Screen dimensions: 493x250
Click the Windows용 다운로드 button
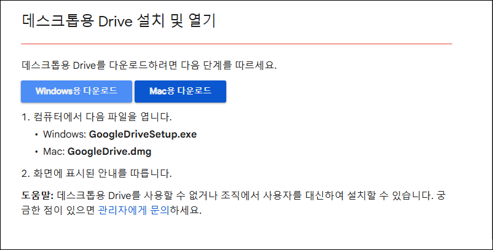pos(76,92)
